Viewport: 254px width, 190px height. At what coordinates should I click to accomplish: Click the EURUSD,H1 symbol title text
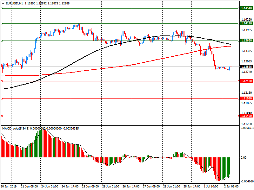point(14,3)
